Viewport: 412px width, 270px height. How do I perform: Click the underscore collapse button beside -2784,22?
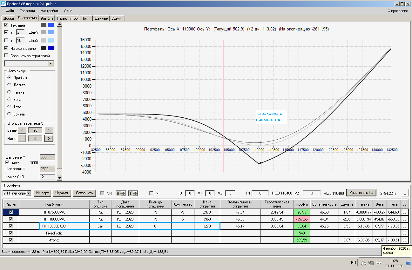(x=405, y=193)
